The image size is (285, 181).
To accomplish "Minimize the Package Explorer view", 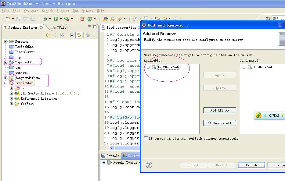I will [89, 26].
